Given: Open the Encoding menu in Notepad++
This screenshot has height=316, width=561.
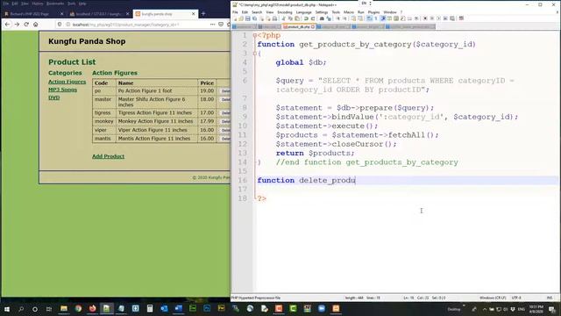Looking at the screenshot, I should point(285,12).
